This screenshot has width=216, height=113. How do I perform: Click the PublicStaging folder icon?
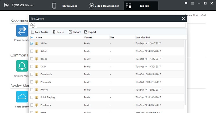(x=37, y=97)
